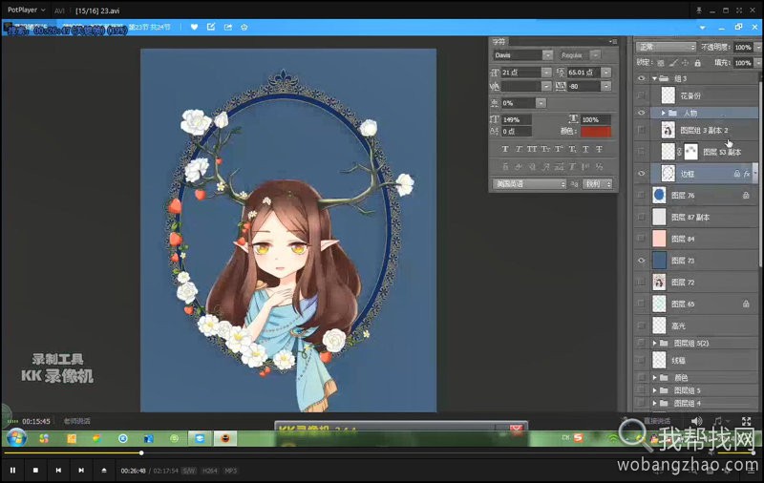Image resolution: width=764 pixels, height=483 pixels.
Task: Open the leading 65.01 点 dropdown
Action: pyautogui.click(x=606, y=72)
